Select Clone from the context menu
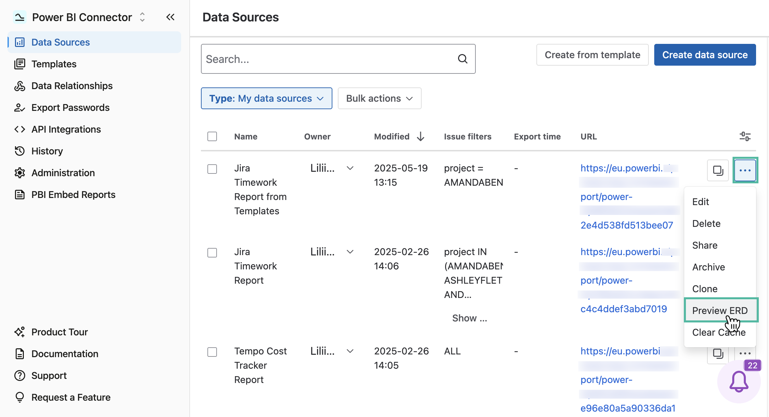 [720, 289]
